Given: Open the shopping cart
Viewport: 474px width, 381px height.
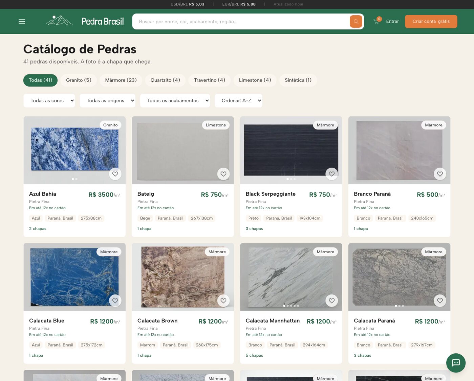Looking at the screenshot, I should pyautogui.click(x=376, y=21).
